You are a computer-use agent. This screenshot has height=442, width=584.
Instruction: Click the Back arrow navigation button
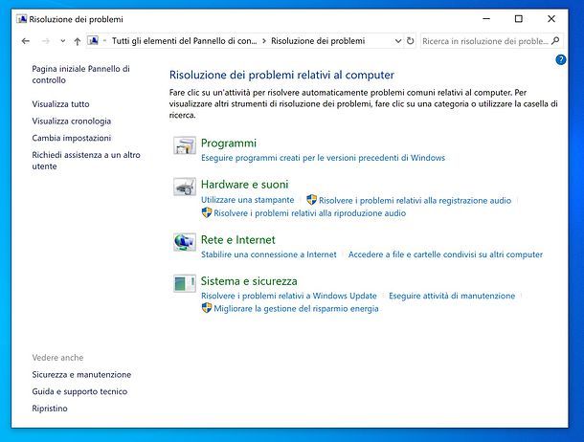click(x=25, y=41)
